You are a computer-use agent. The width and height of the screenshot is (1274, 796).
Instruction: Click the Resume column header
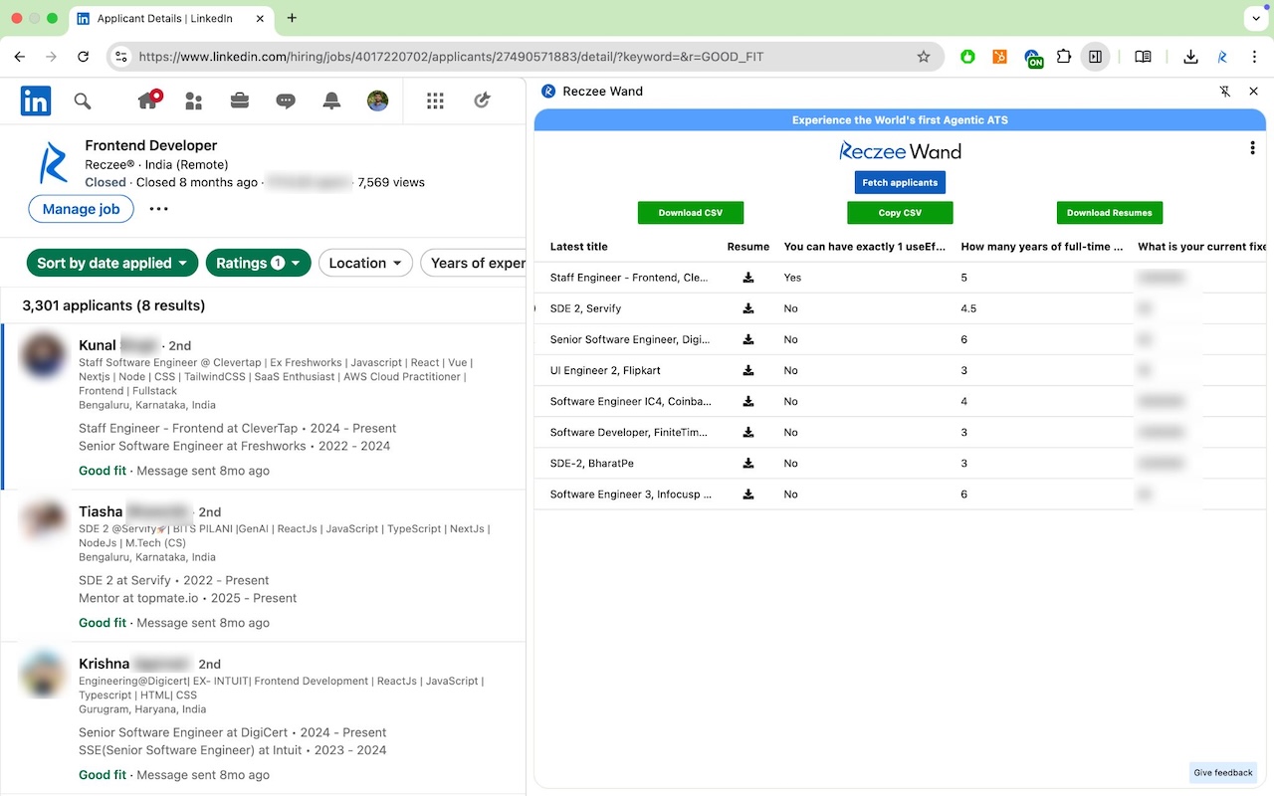coord(748,247)
